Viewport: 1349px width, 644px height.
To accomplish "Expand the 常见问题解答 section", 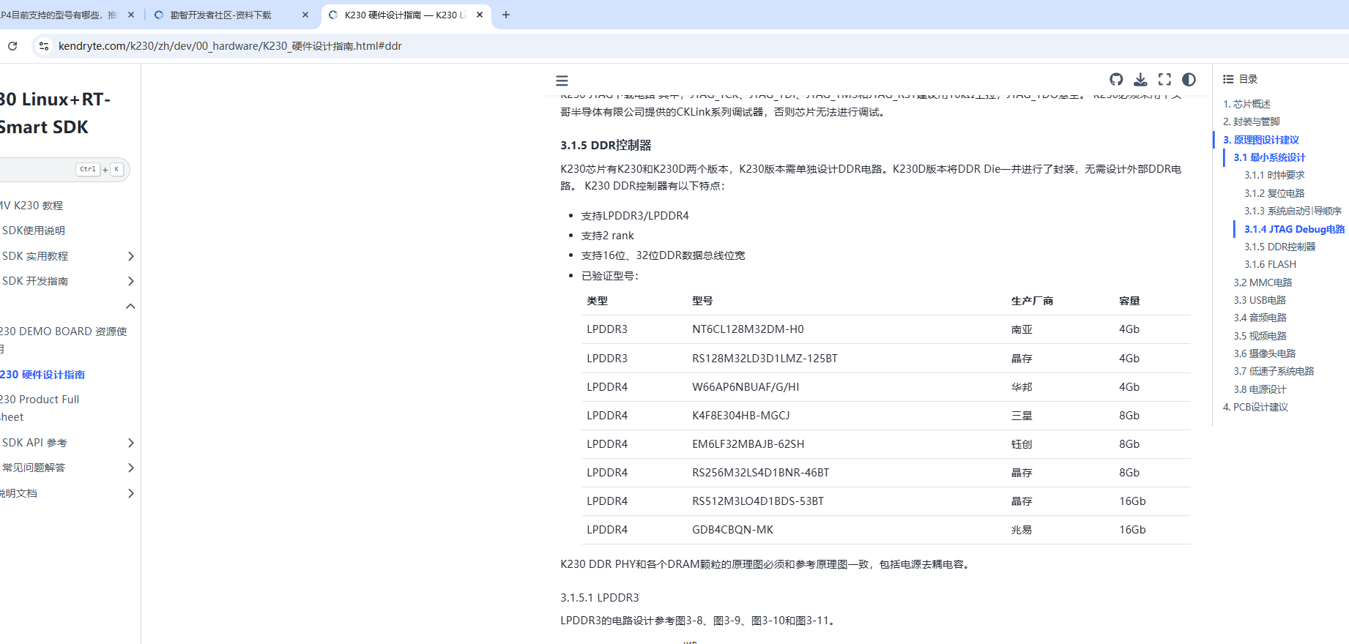I will [x=130, y=468].
